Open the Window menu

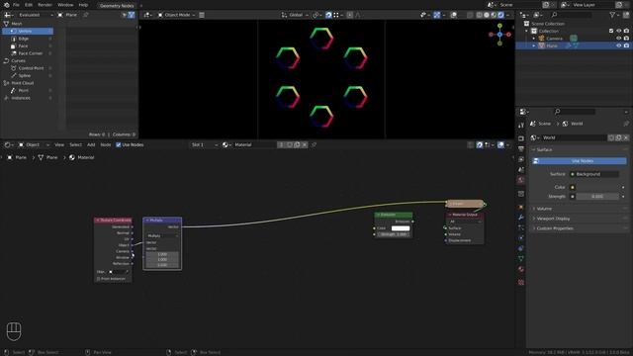click(x=65, y=5)
